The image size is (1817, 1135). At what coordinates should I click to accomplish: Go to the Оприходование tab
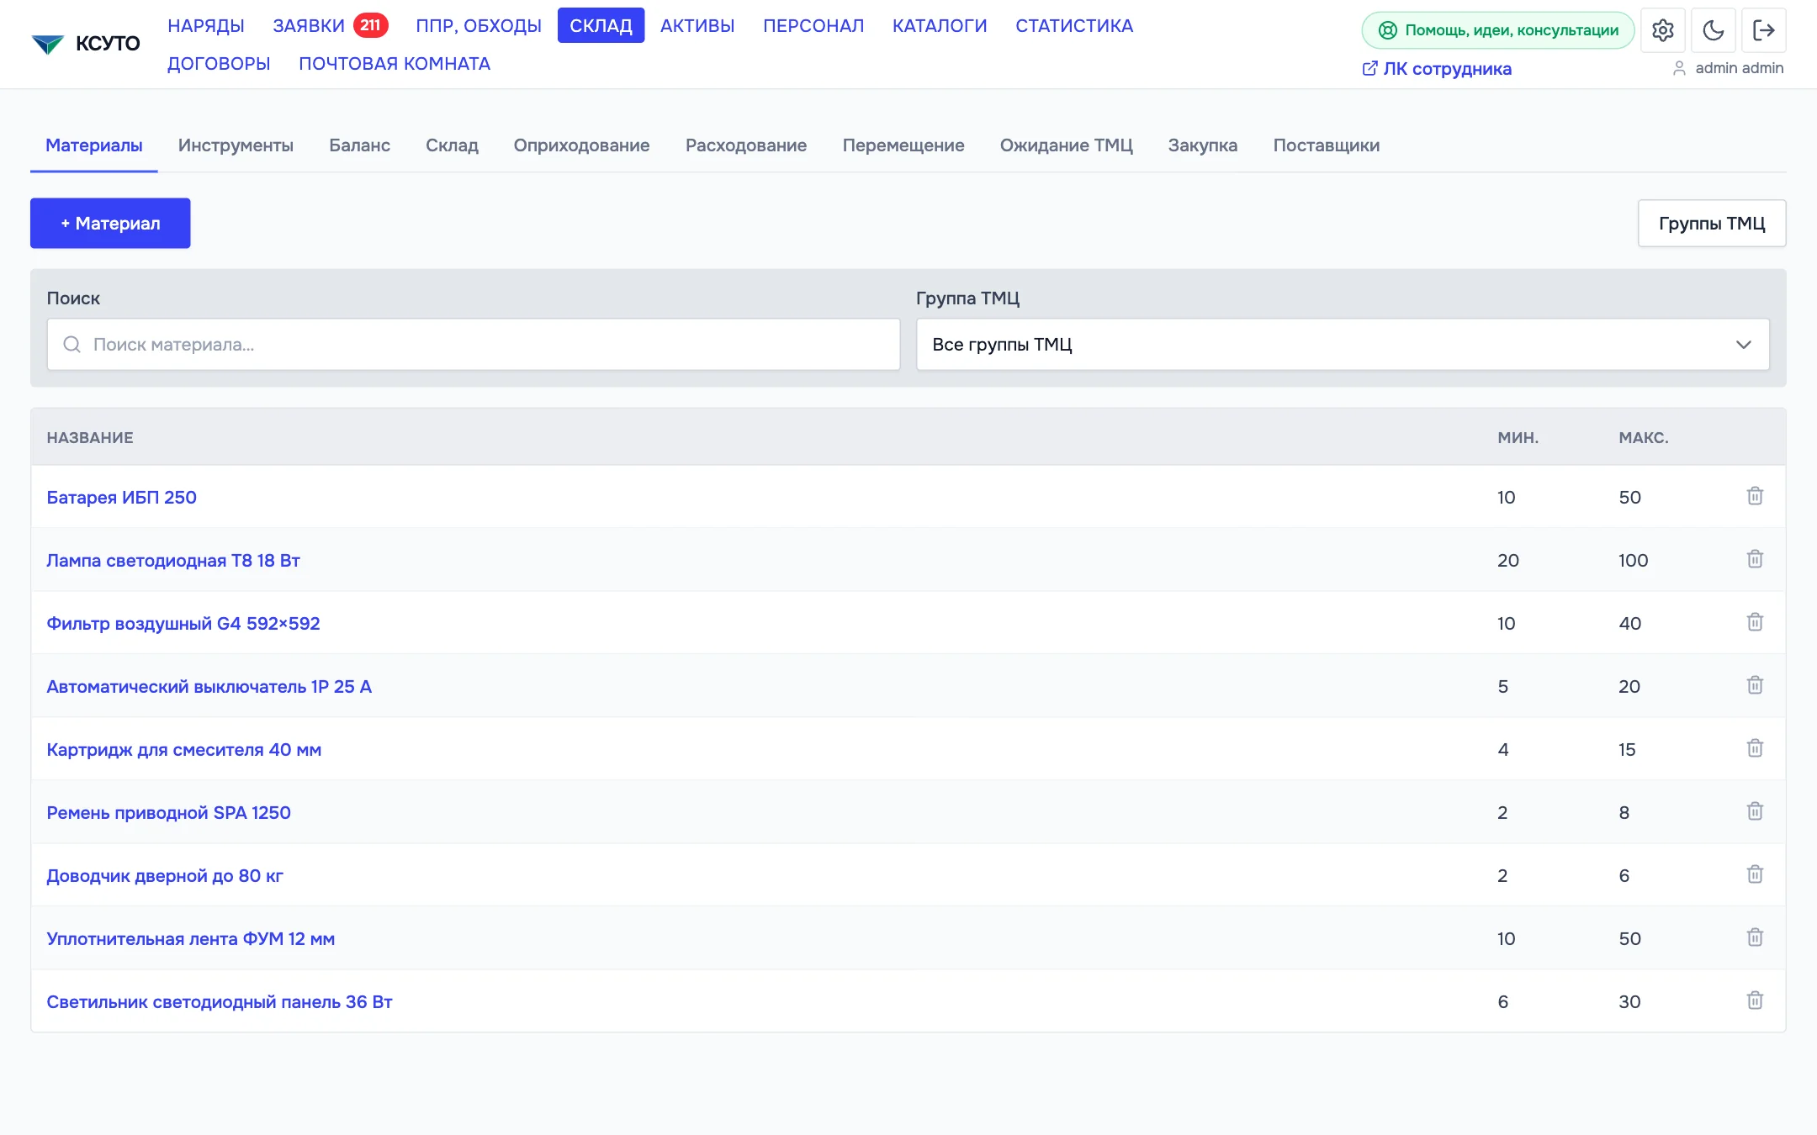tap(581, 145)
